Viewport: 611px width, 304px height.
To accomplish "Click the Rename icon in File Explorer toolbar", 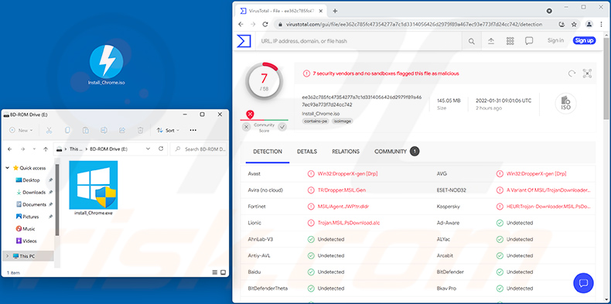I will [104, 130].
